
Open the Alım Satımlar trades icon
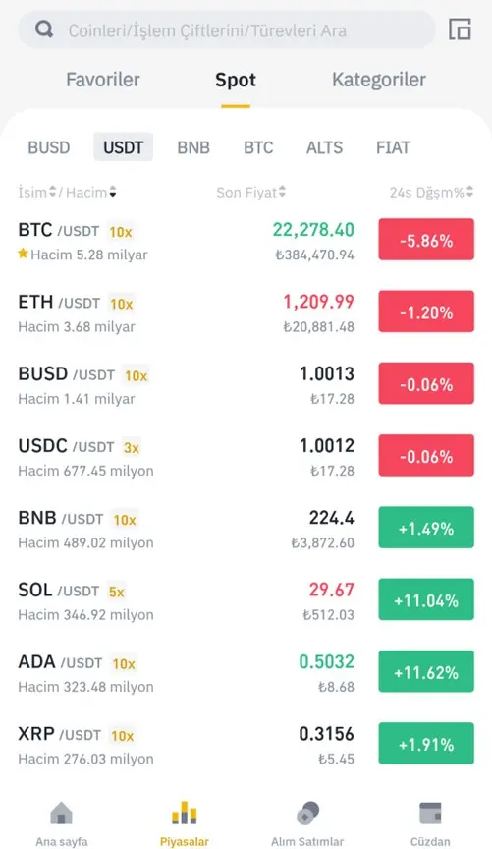pyautogui.click(x=307, y=813)
